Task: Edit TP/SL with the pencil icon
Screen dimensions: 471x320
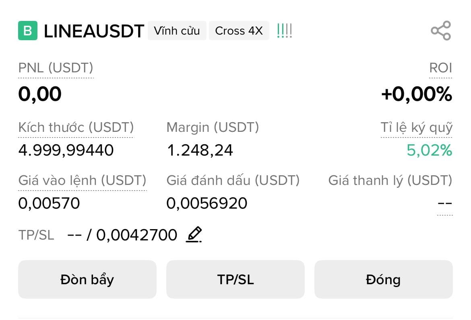Action: (194, 235)
